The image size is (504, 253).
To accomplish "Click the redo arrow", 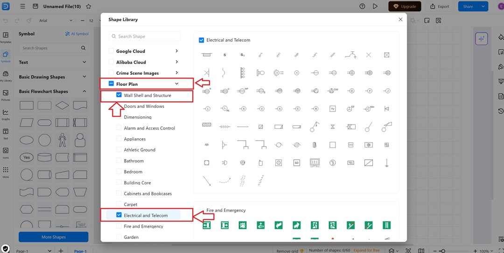I will 17,21.
